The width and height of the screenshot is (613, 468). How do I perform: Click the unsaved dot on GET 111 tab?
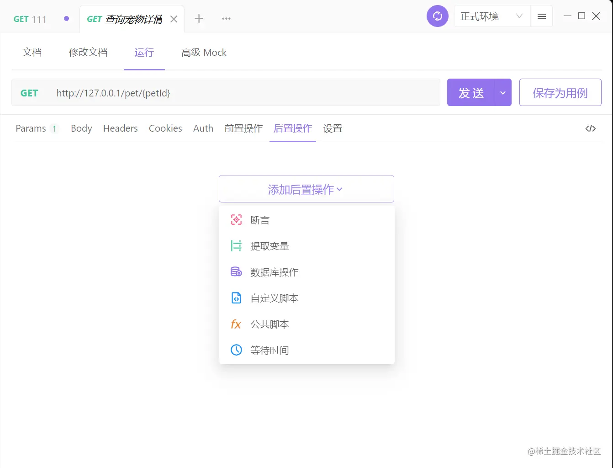tap(67, 19)
